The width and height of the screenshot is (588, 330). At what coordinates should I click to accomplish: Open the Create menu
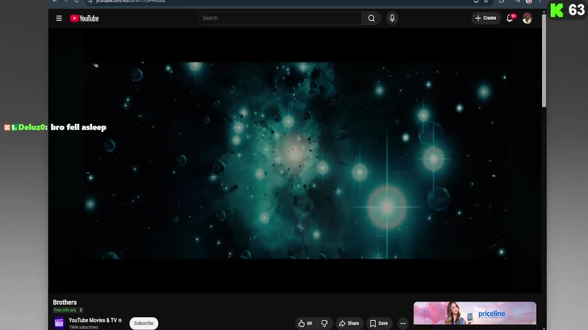(486, 18)
